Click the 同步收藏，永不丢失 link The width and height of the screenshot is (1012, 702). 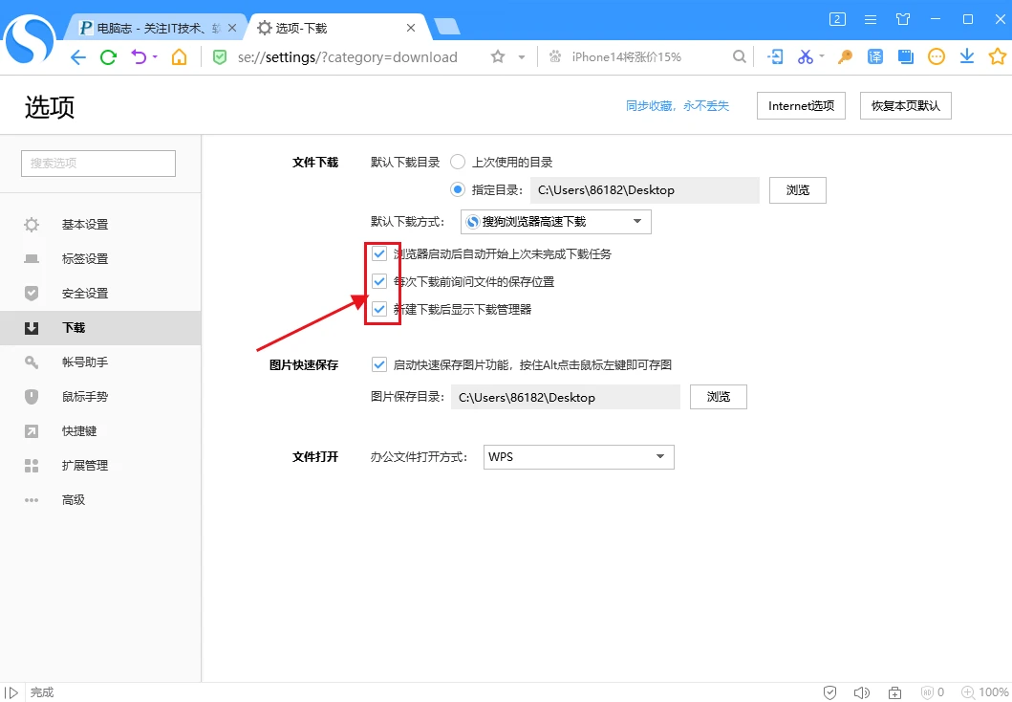pos(677,106)
